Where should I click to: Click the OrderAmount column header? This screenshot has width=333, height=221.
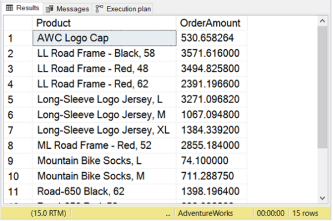click(x=212, y=23)
